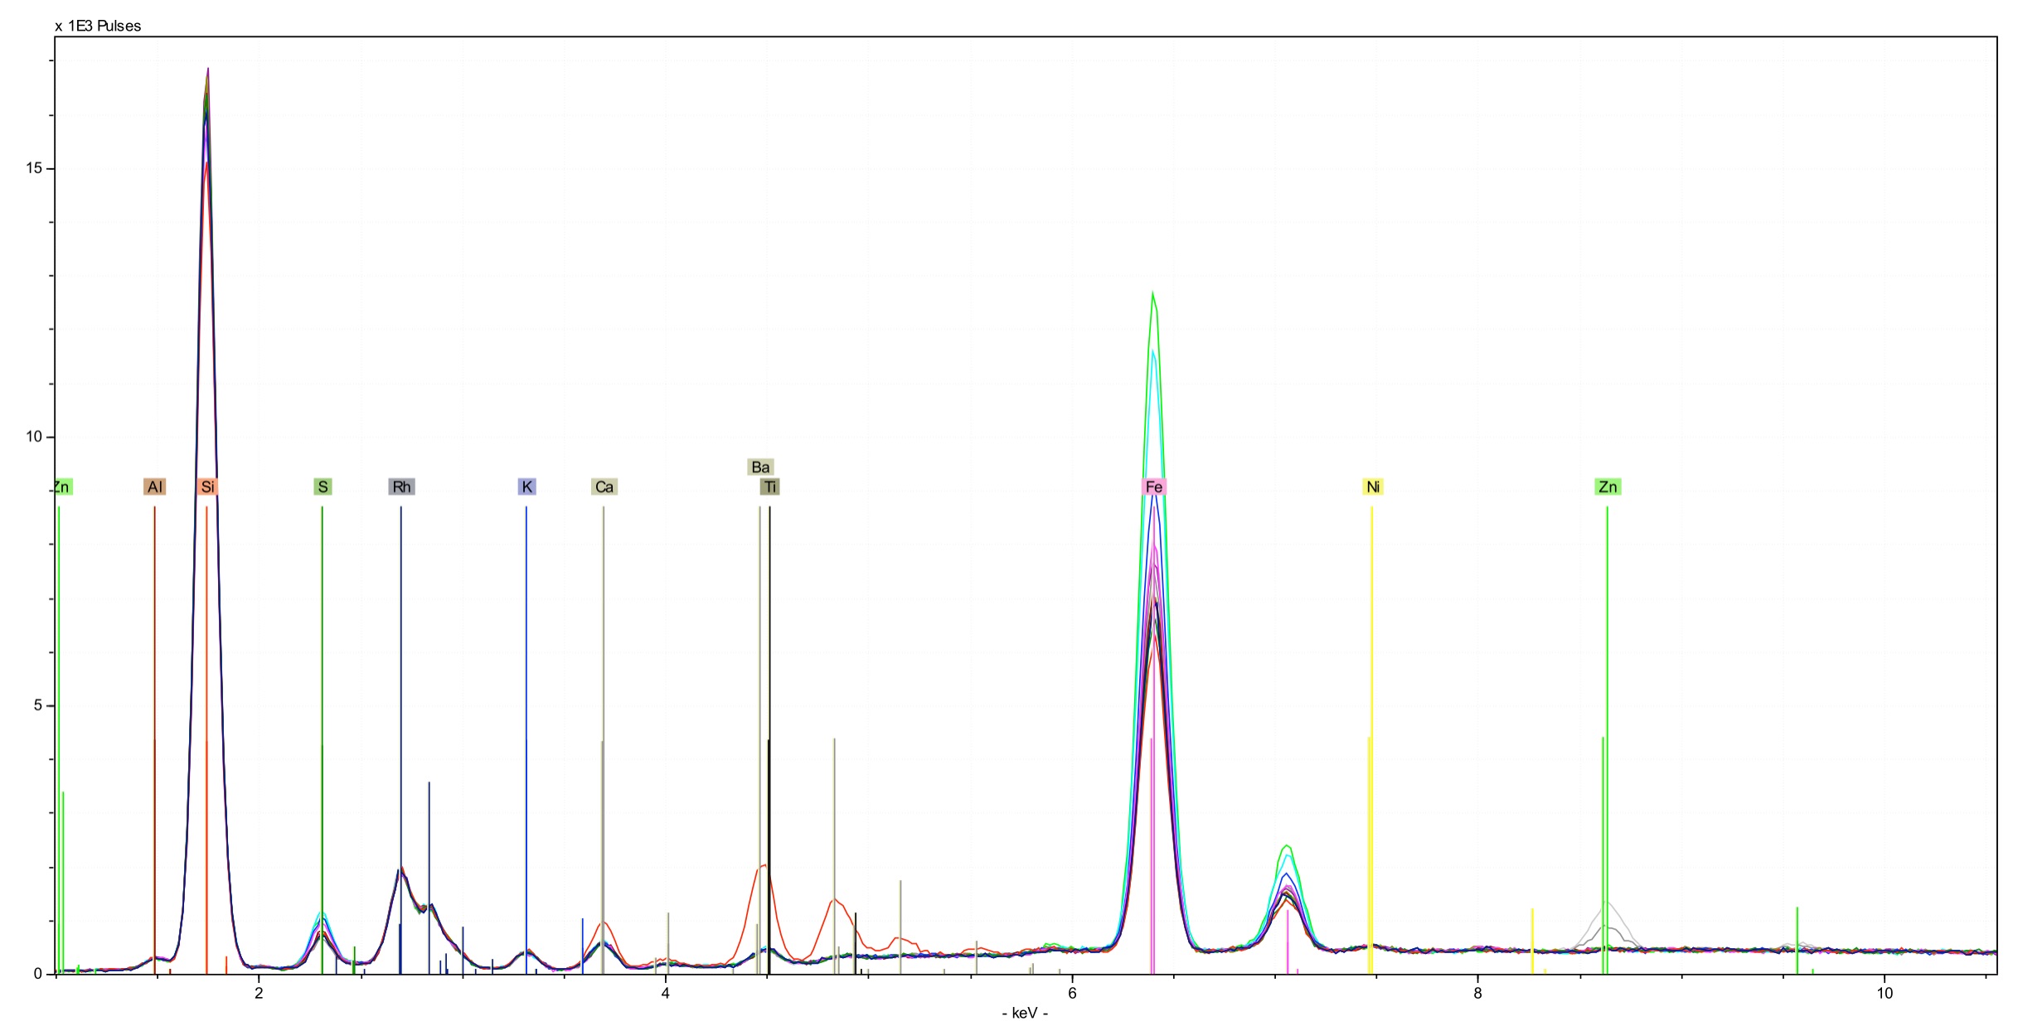
Task: Click the Rh element label
Action: coord(401,486)
